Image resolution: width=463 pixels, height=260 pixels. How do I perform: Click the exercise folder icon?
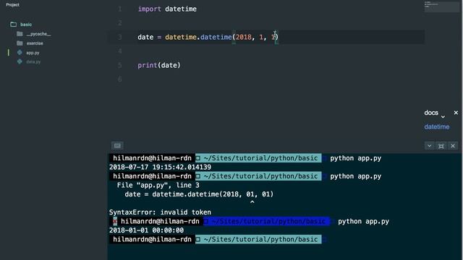point(20,43)
